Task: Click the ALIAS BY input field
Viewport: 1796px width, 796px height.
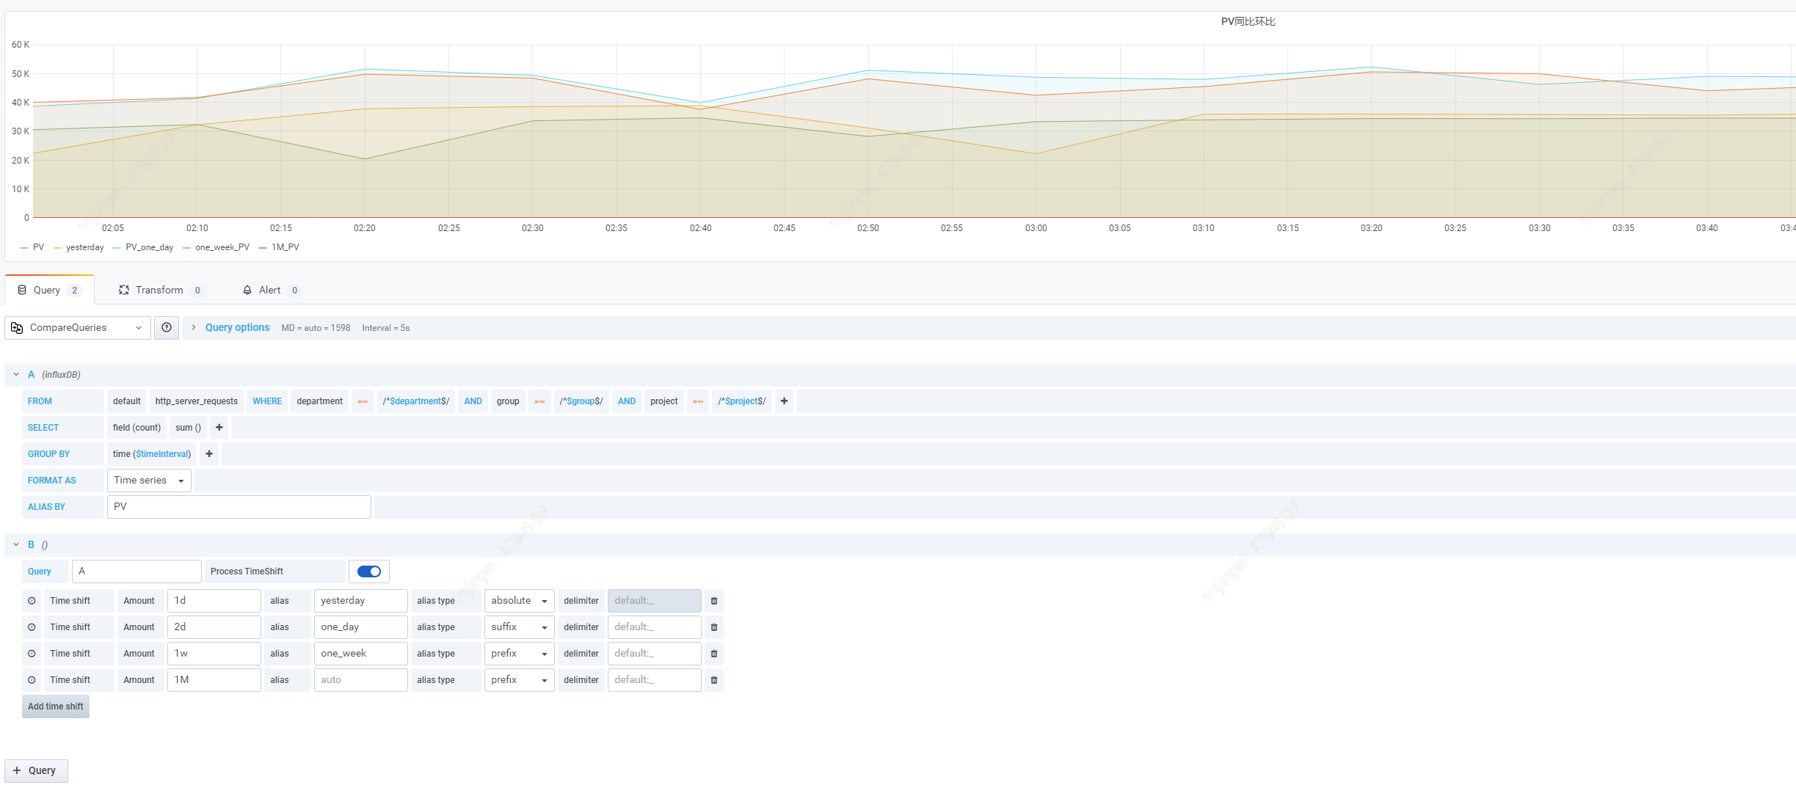Action: (x=239, y=507)
